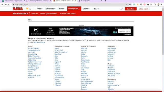Open the Zaragoza RSS link
The width and height of the screenshot is (164, 92).
[x=84, y=89]
